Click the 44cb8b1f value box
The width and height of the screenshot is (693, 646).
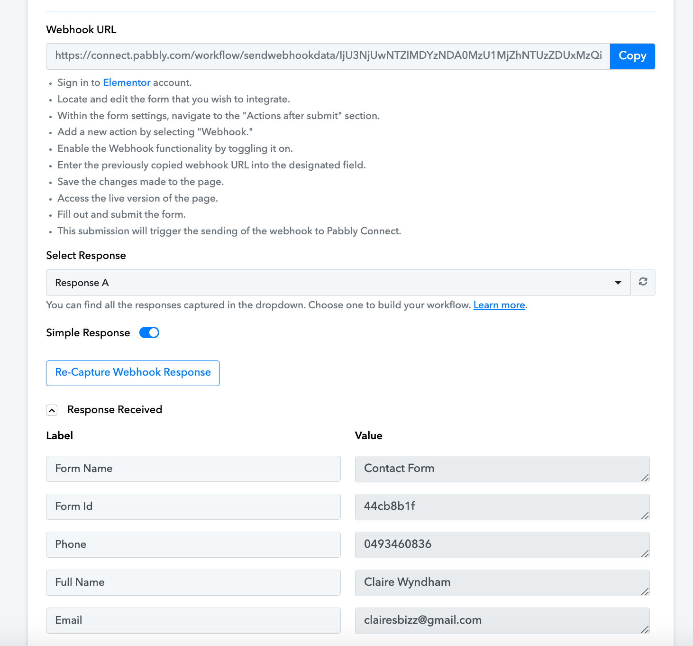(x=502, y=507)
